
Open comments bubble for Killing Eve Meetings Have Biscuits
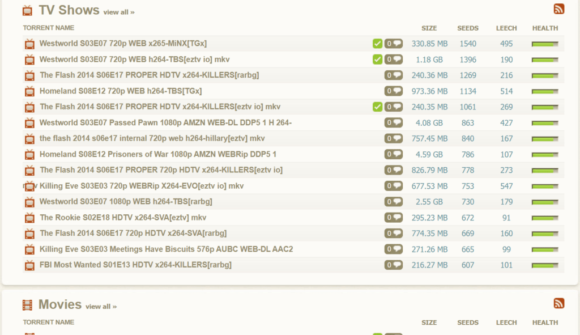[394, 249]
